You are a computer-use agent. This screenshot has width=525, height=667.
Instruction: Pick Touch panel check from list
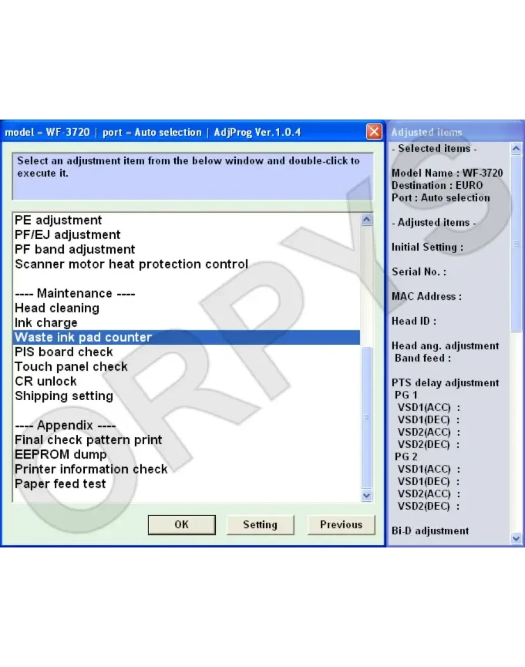pos(71,367)
